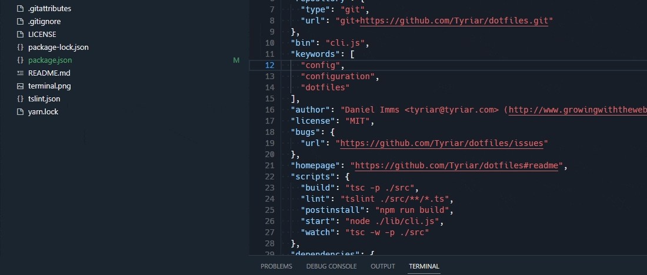Image resolution: width=647 pixels, height=275 pixels.
Task: Switch to the PROBLEMS panel tab
Action: 276,266
